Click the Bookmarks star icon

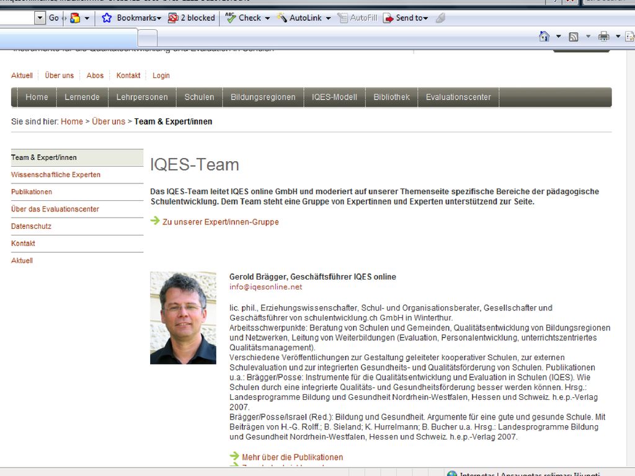click(107, 18)
